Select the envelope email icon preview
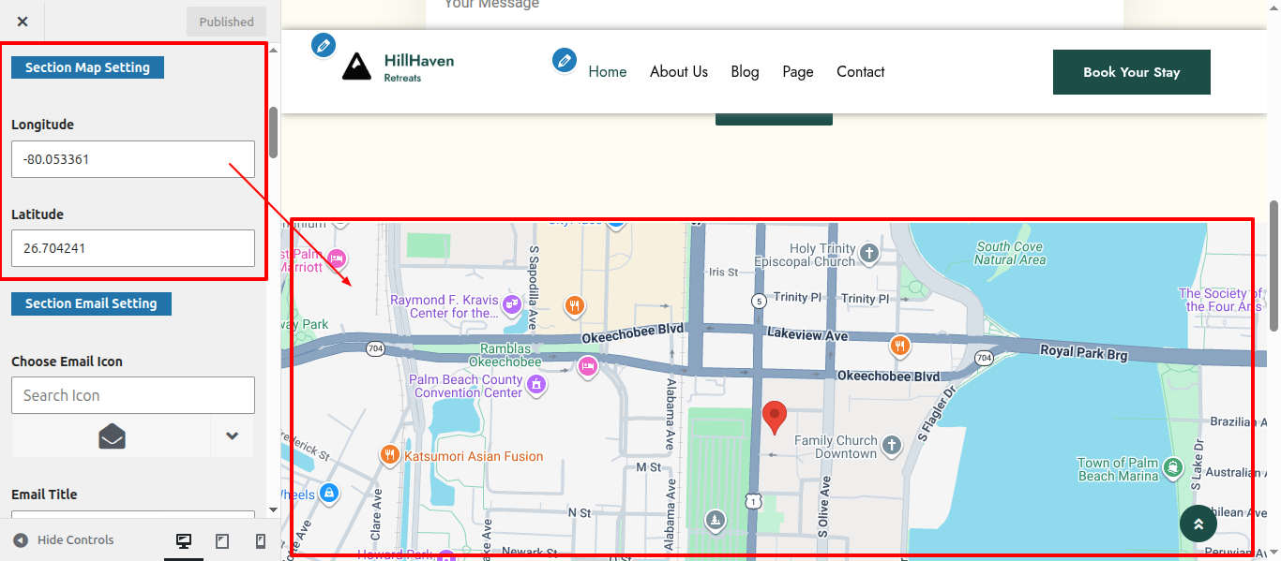 coord(112,436)
